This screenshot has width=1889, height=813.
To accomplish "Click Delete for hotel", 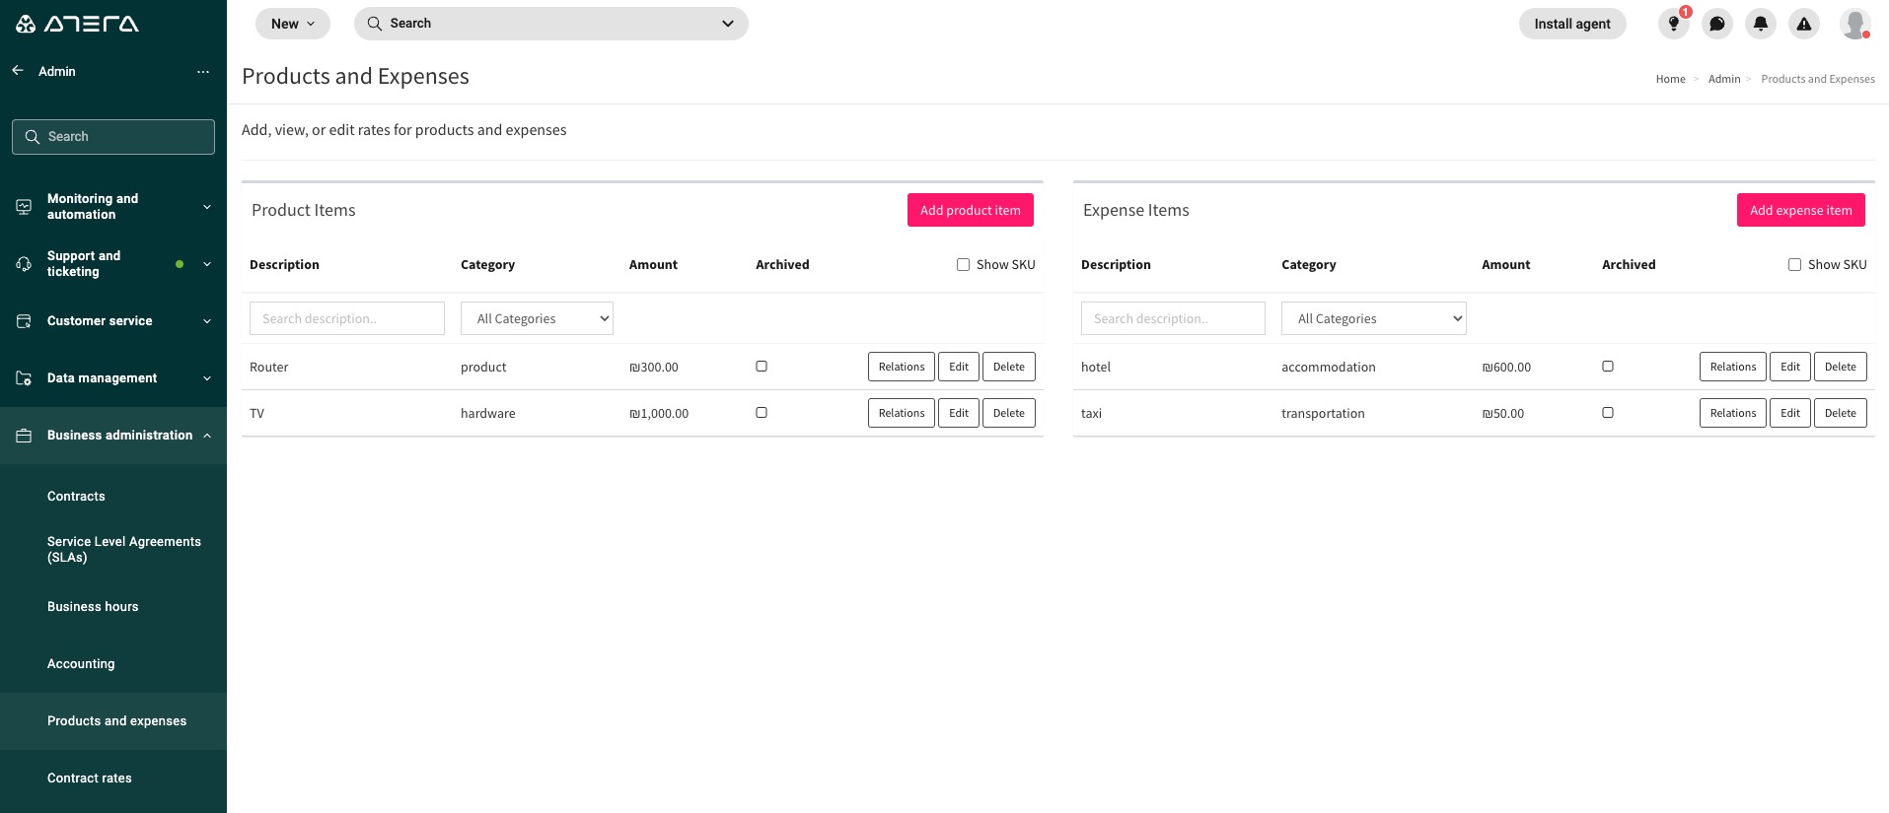I will [1841, 367].
